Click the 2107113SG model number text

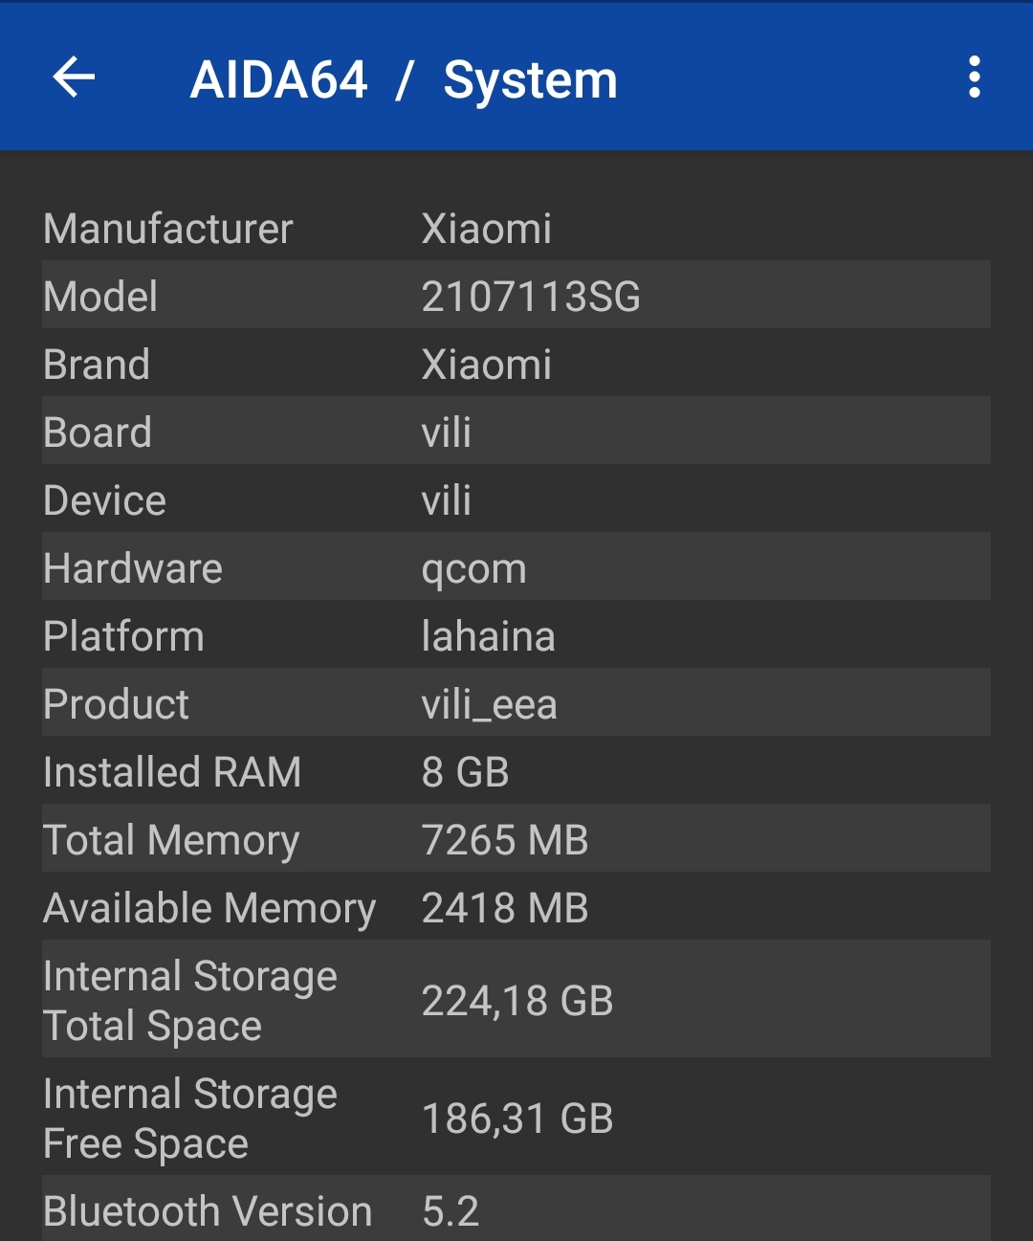531,297
